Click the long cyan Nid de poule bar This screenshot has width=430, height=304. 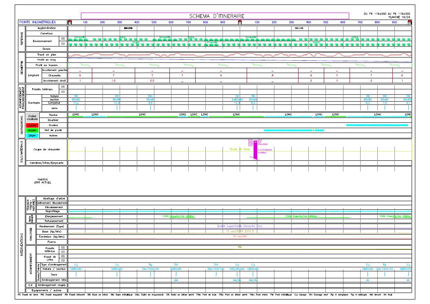tap(288, 130)
